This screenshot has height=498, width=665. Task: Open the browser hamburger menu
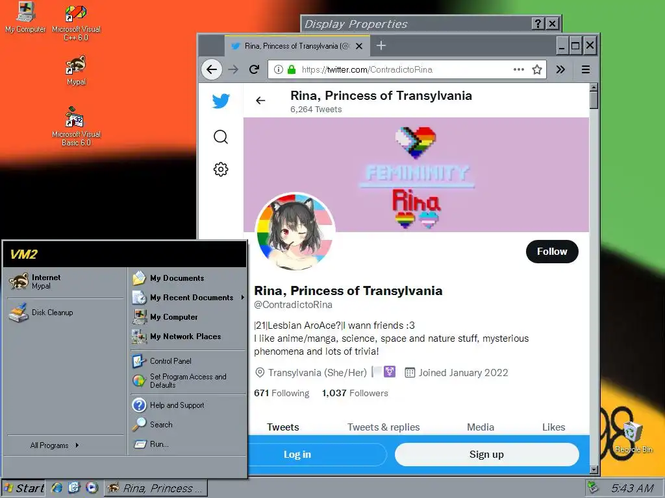[586, 69]
